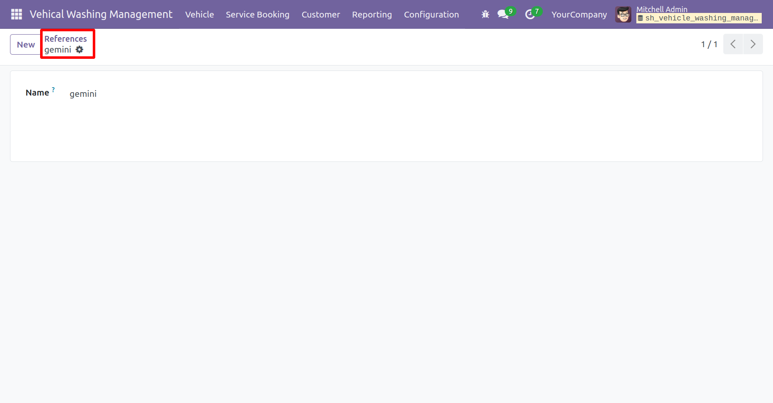
Task: Click the Name field help question mark
Action: [53, 89]
